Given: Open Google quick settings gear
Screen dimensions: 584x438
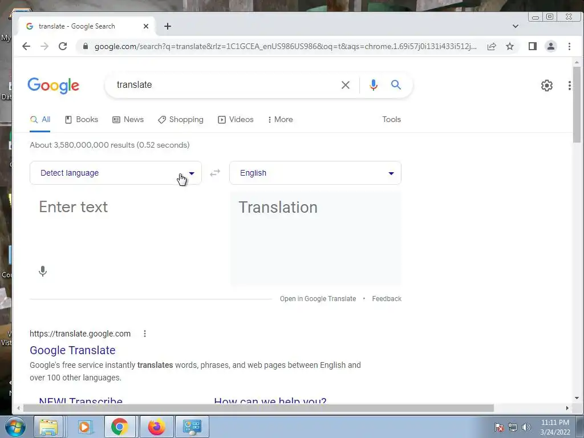Looking at the screenshot, I should point(547,86).
